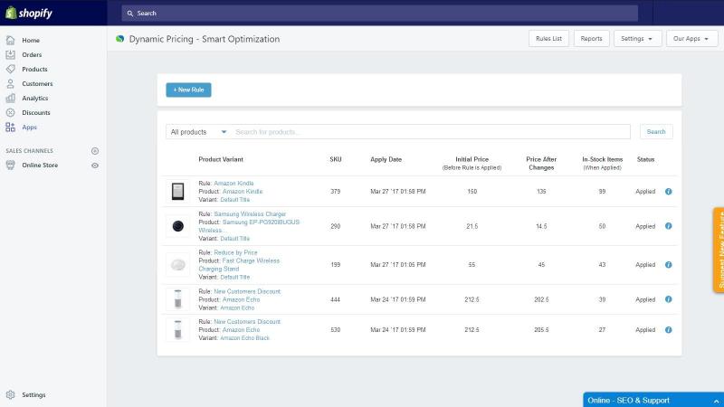The height and width of the screenshot is (407, 724).
Task: Open the Amazon Echo Black variant link
Action: coord(244,338)
